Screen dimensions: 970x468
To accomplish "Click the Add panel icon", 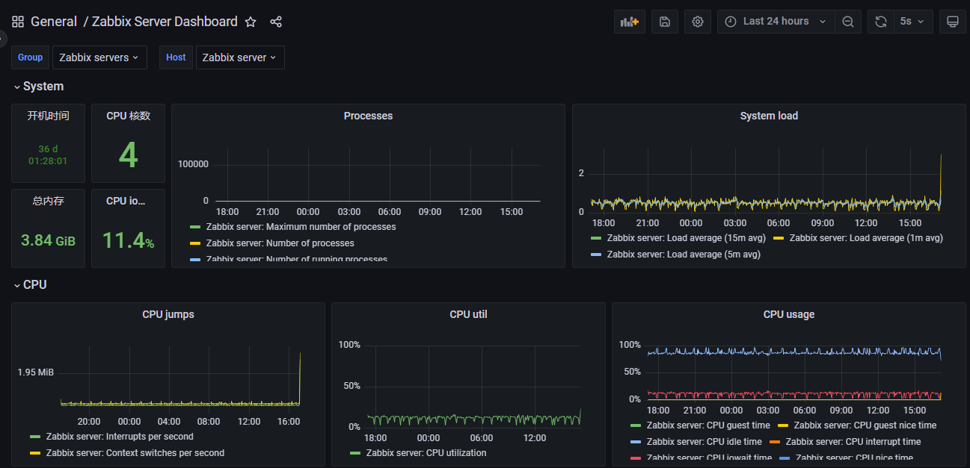I will 630,22.
